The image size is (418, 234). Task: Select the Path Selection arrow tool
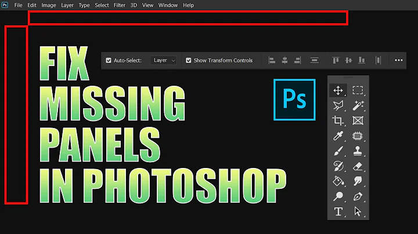[358, 211]
